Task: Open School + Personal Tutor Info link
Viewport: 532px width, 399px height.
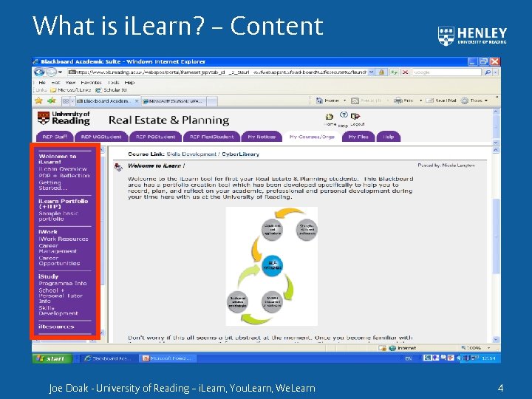Action: (61, 296)
